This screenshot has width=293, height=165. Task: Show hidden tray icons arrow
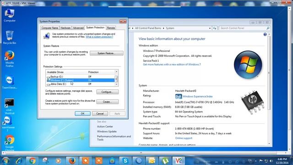click(256, 161)
